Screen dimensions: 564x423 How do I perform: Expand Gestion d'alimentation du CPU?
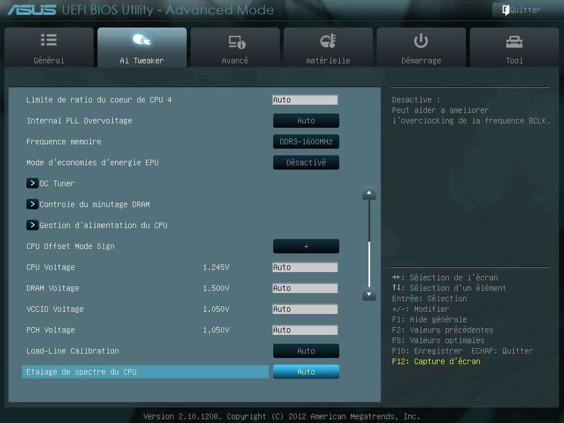point(32,225)
